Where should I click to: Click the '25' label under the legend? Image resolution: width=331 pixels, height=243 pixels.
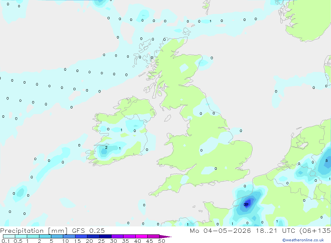[101, 241]
